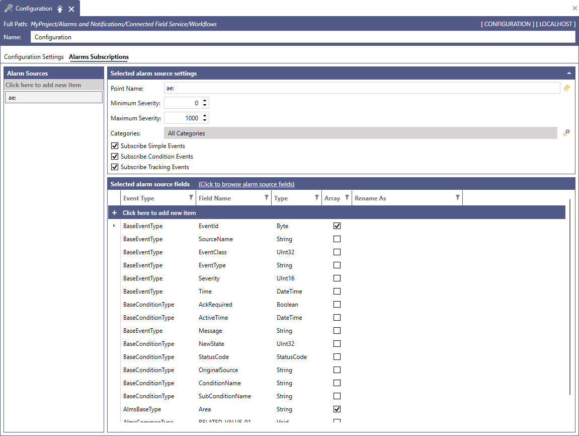Sort by Event Type column header
The height and width of the screenshot is (436, 579).
(139, 198)
